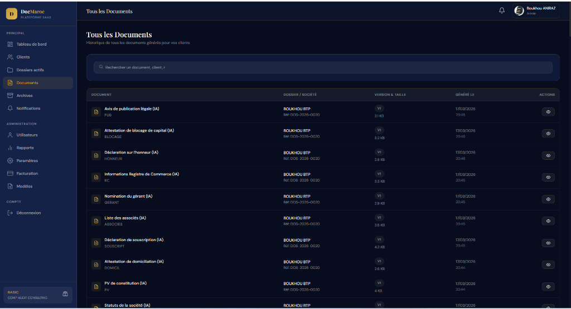Viewport: 571px width, 309px height.
Task: Click the notification bell icon in header
Action: 502,11
